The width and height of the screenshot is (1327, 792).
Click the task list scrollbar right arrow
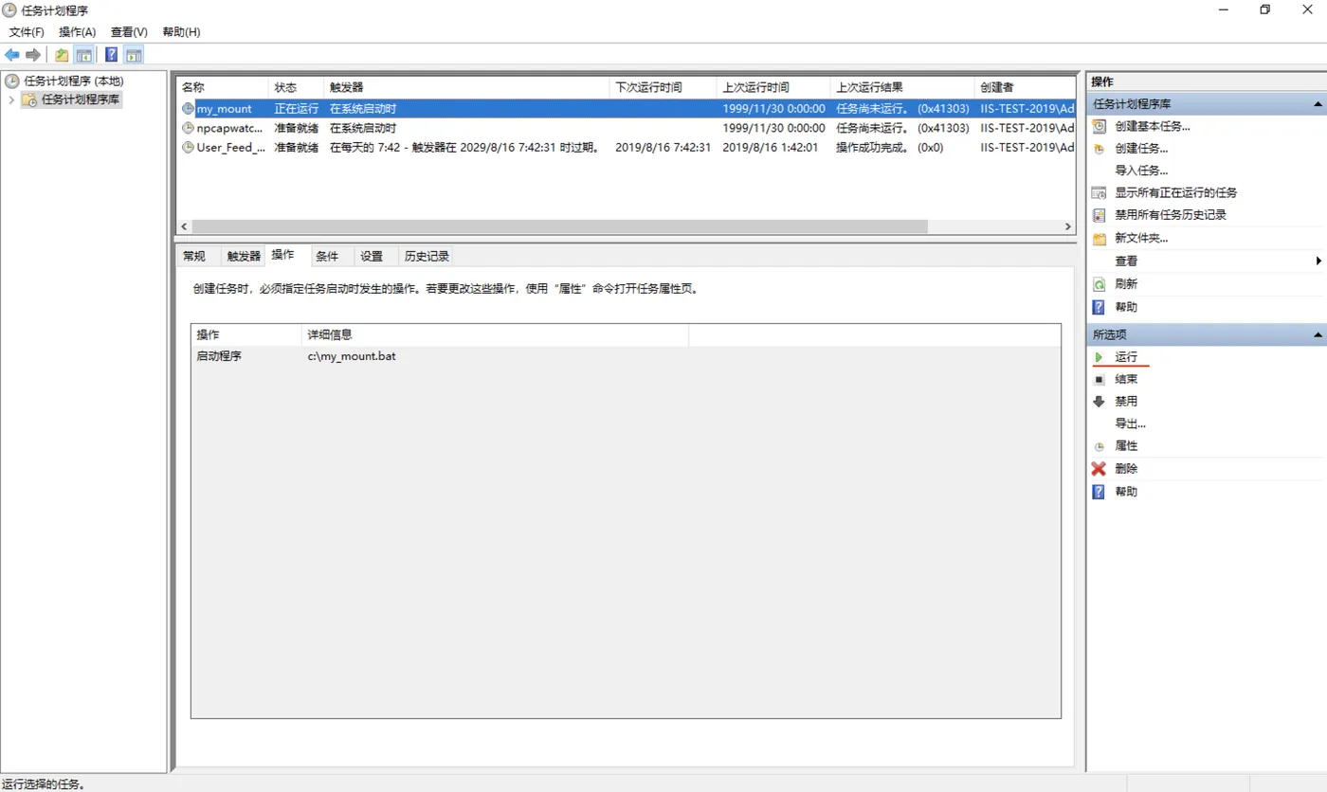click(x=1068, y=226)
